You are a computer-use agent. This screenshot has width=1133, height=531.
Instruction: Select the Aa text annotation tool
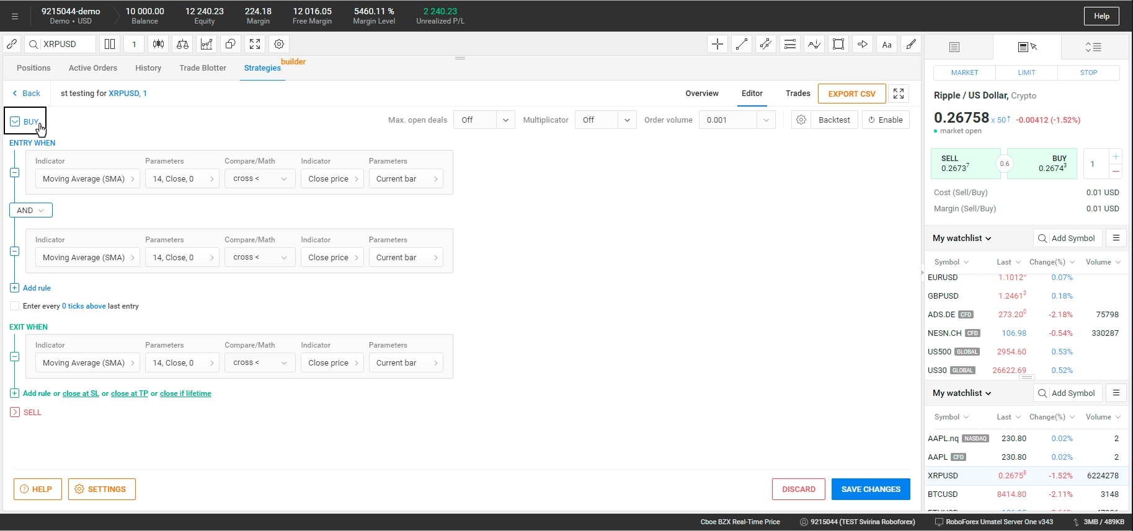point(887,44)
